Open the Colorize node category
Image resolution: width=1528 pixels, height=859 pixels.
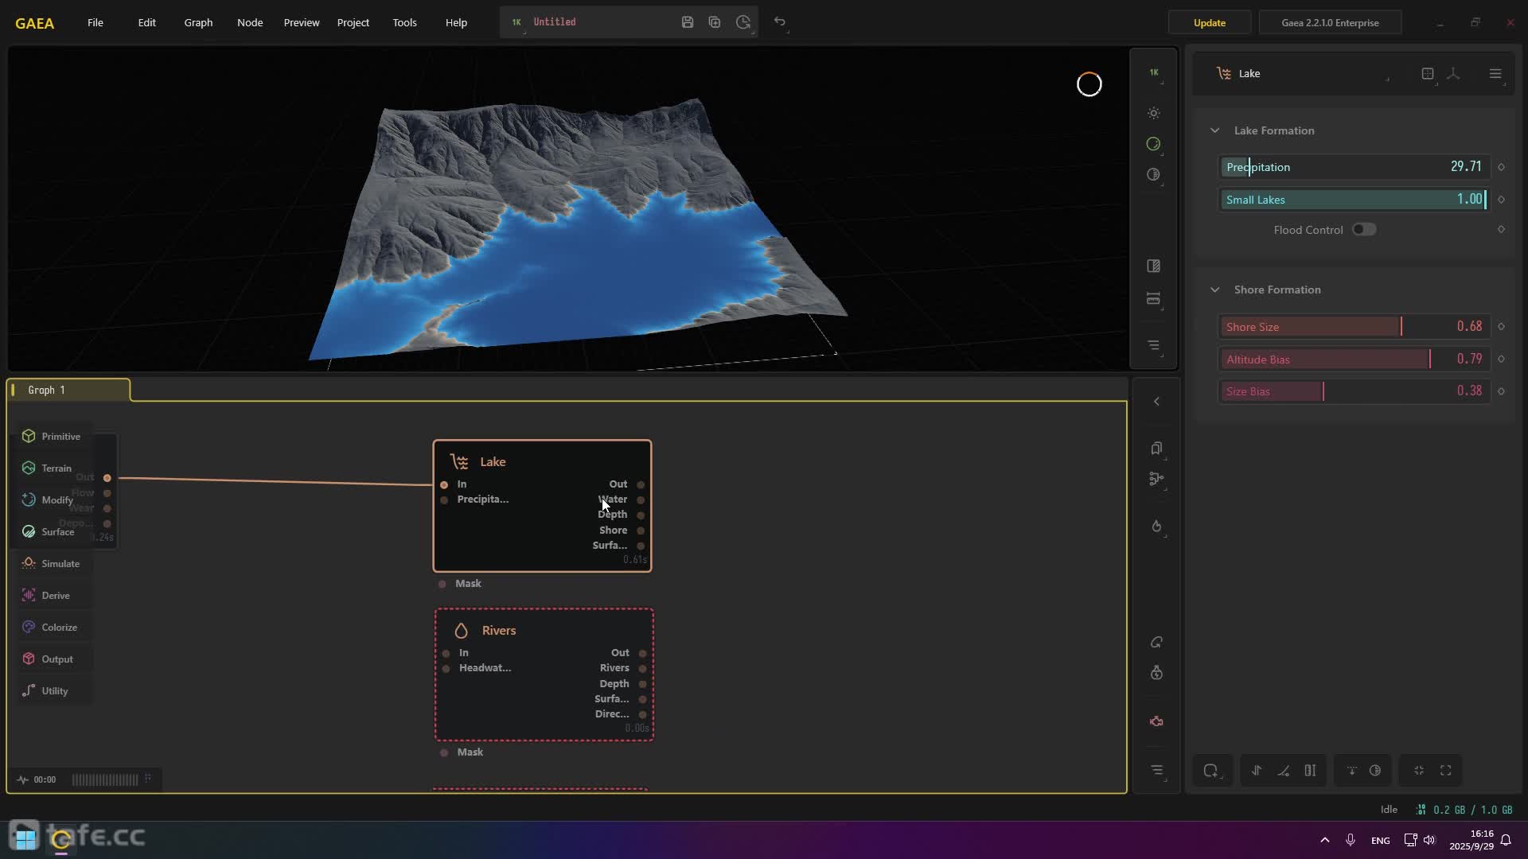[51, 627]
